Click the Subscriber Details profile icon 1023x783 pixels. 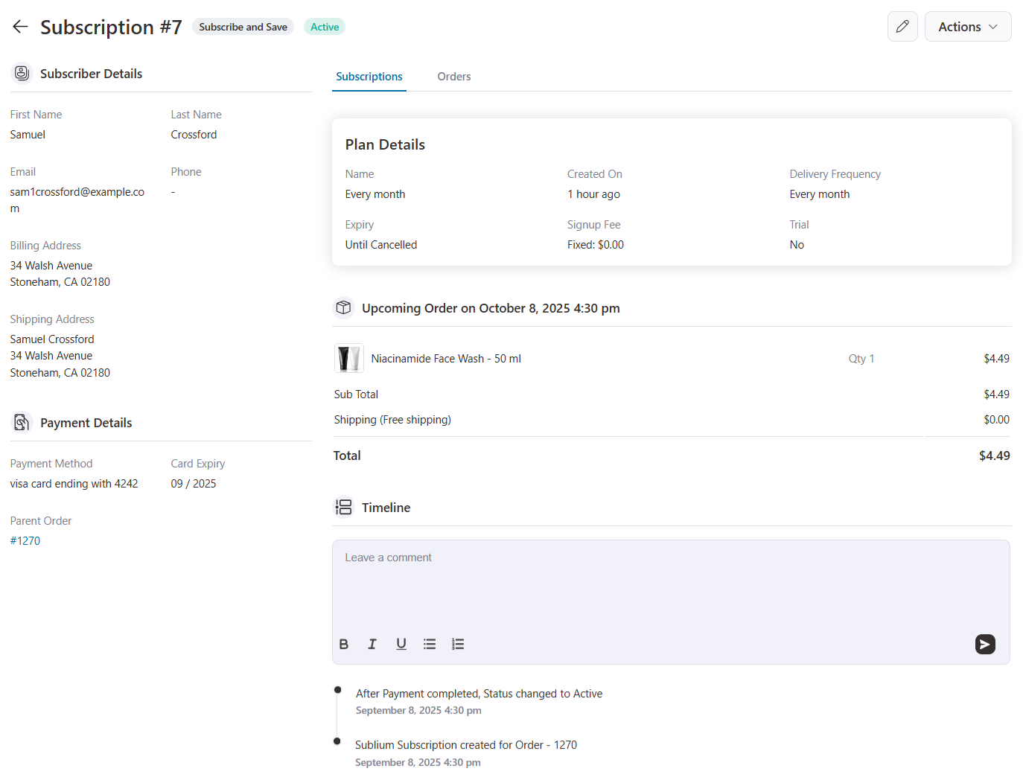pos(22,73)
